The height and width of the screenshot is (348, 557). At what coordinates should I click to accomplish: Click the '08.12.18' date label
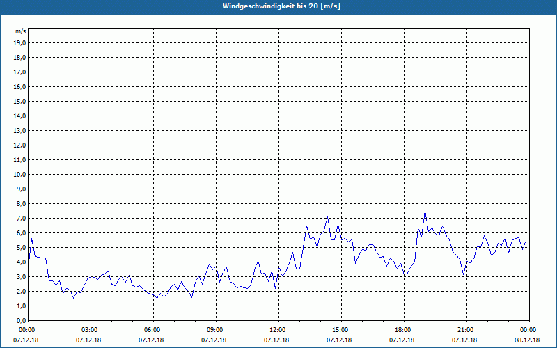[527, 340]
